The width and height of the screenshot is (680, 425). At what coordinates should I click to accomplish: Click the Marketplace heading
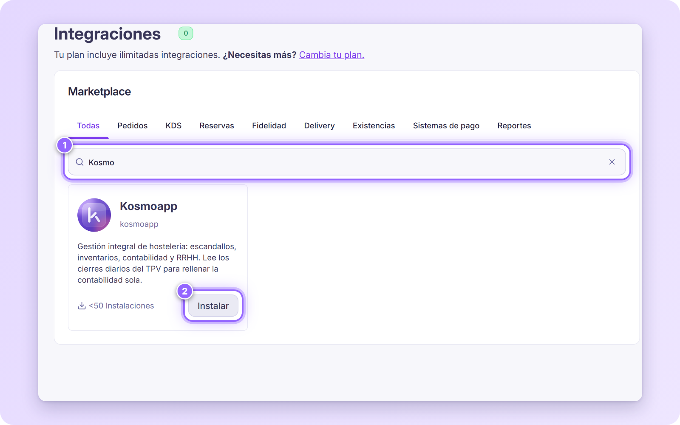pos(99,92)
